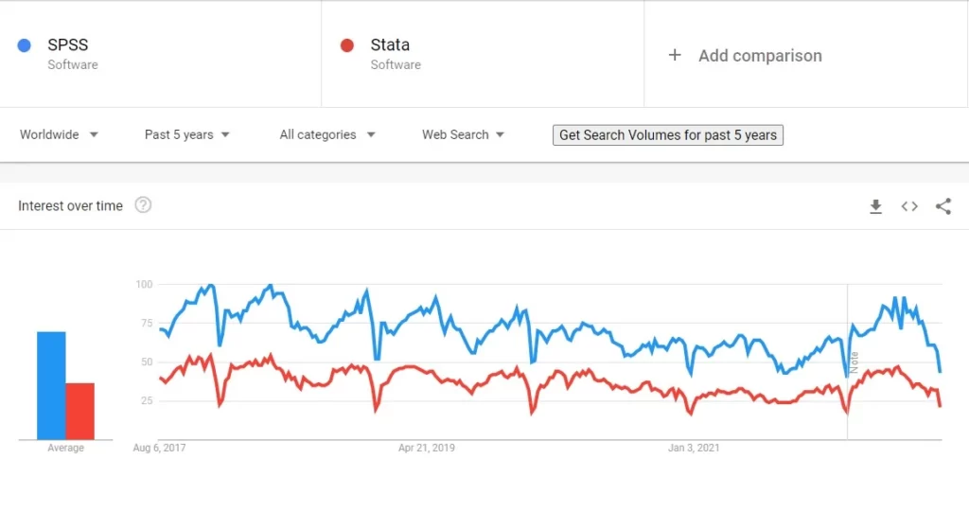This screenshot has width=969, height=512.
Task: Click the Apr 21, 2019 axis label
Action: (x=427, y=448)
